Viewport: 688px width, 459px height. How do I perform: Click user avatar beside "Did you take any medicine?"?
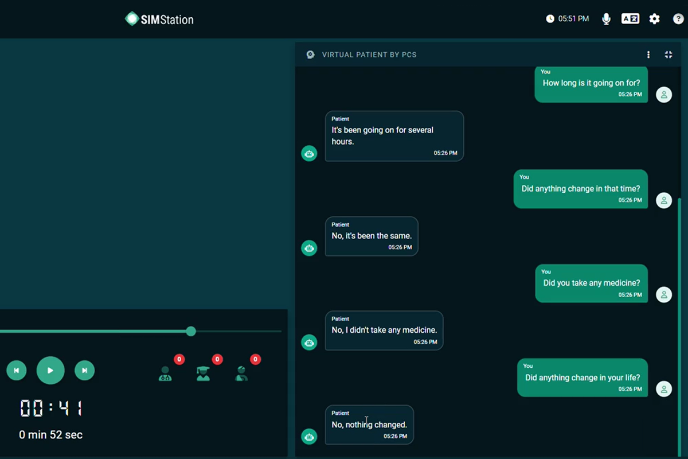point(664,295)
